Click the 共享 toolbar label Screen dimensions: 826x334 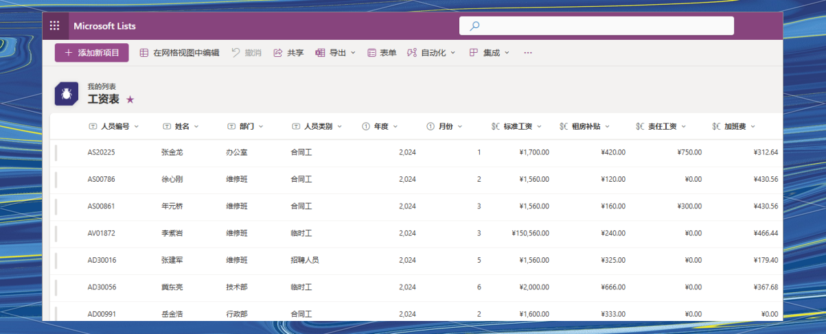pyautogui.click(x=295, y=53)
